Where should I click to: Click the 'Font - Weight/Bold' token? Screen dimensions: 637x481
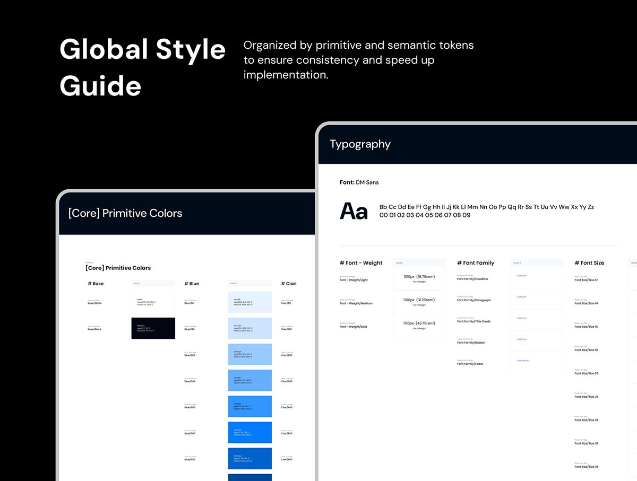353,327
